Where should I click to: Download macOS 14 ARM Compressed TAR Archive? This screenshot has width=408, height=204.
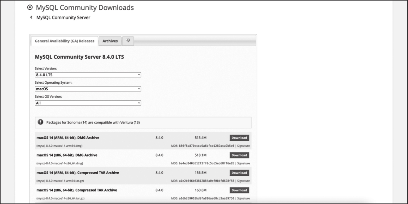tap(239, 173)
